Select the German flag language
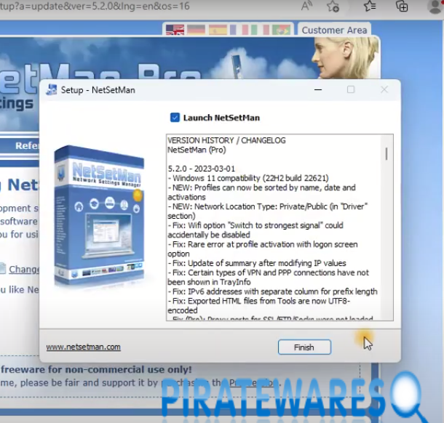 coord(197,30)
